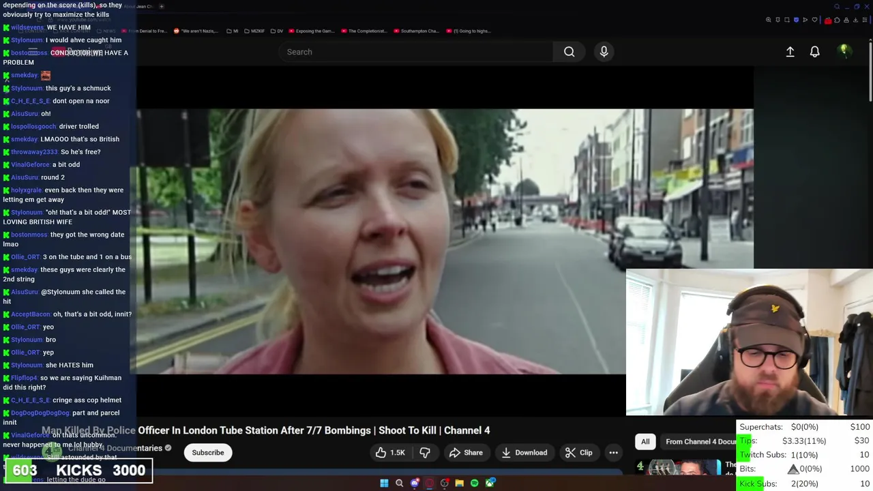This screenshot has width=873, height=491.
Task: Open the recommended video thumbnail in sidebar
Action: tap(686, 467)
